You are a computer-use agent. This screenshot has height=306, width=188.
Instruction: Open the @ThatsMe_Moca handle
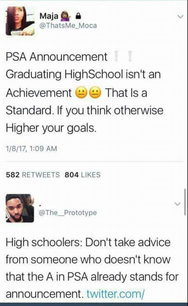click(x=68, y=25)
